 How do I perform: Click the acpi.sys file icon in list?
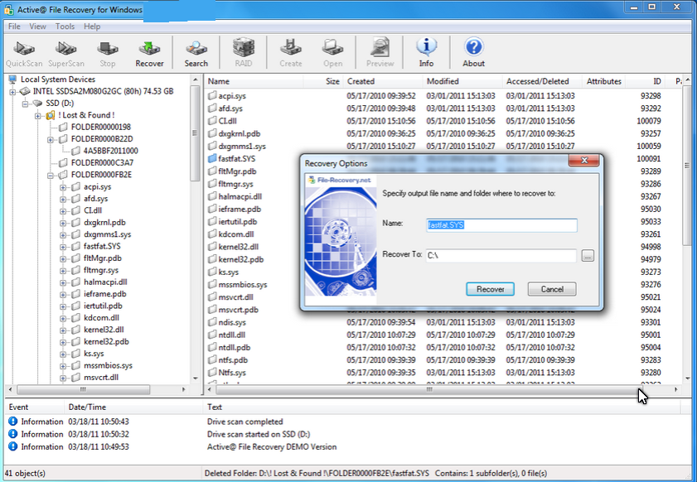(212, 95)
